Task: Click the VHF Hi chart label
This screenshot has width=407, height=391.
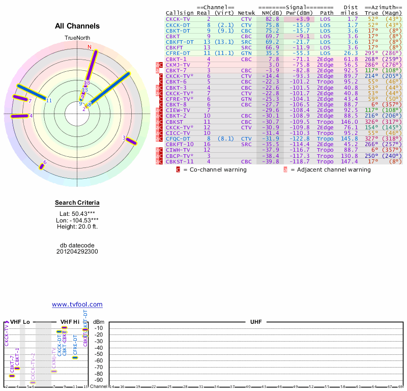Action: click(x=70, y=322)
